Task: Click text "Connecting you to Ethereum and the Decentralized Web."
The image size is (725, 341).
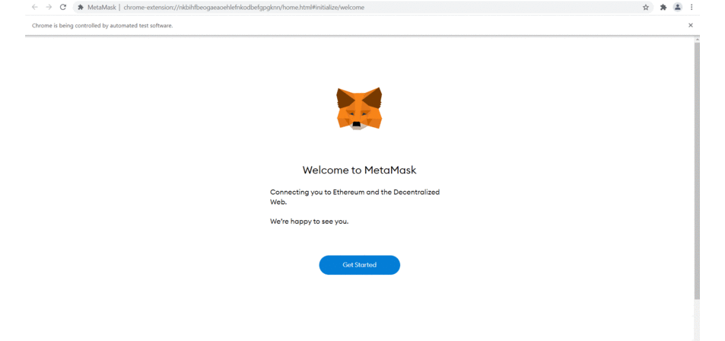Action: click(x=355, y=197)
